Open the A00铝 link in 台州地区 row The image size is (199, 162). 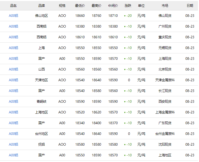pyautogui.click(x=13, y=134)
